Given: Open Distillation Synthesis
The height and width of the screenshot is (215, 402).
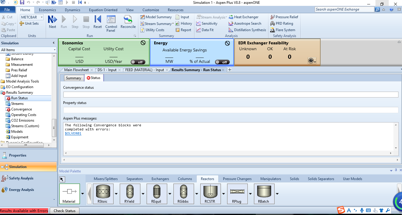Looking at the screenshot, I should pos(247,30).
